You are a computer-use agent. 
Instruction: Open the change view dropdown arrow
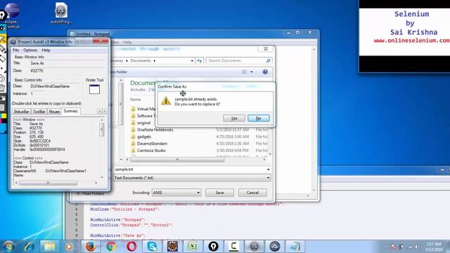click(252, 72)
